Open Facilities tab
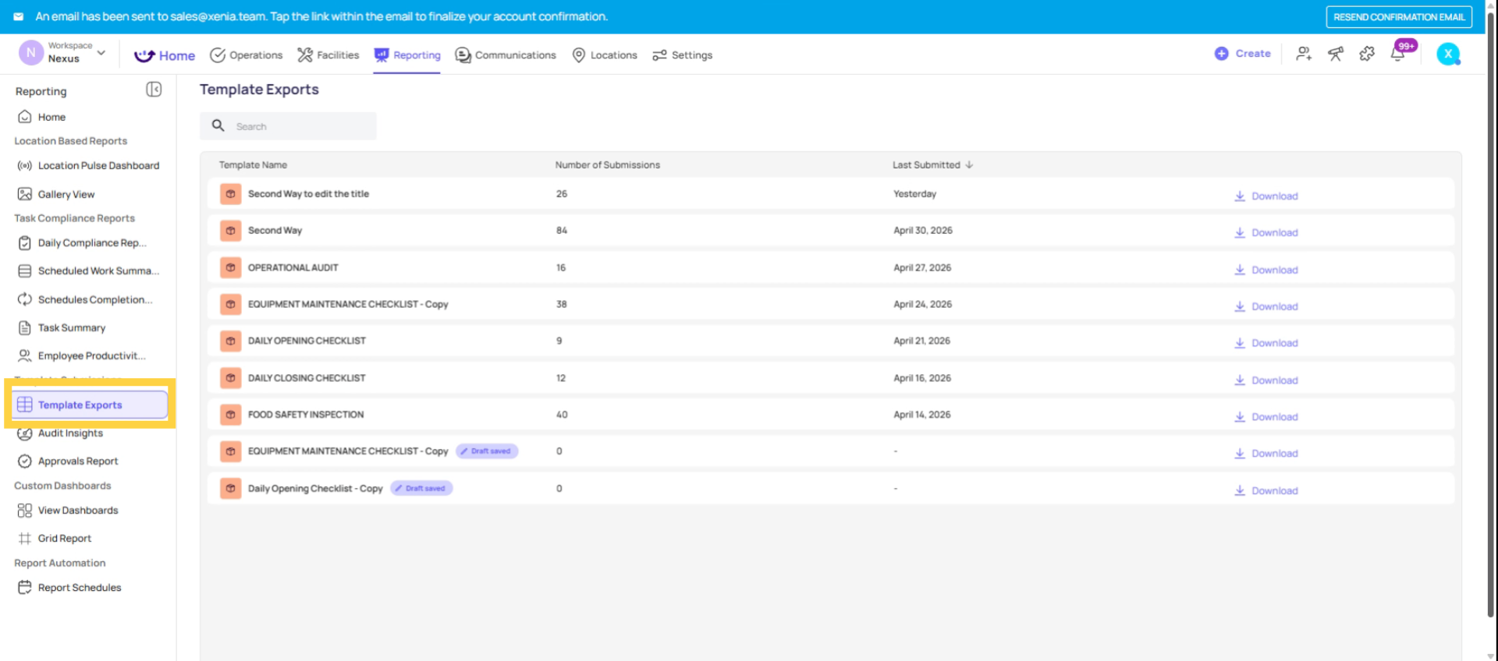 (328, 55)
